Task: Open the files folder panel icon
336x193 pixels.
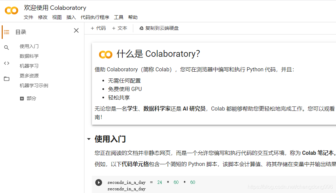Action: (7, 79)
